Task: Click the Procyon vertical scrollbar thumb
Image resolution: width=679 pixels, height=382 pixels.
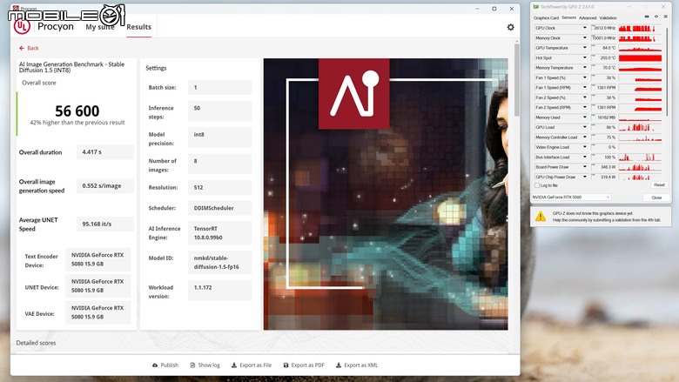Action: pyautogui.click(x=516, y=79)
